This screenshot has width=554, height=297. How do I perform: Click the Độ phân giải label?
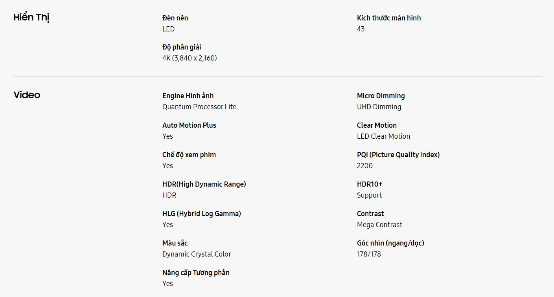(182, 47)
